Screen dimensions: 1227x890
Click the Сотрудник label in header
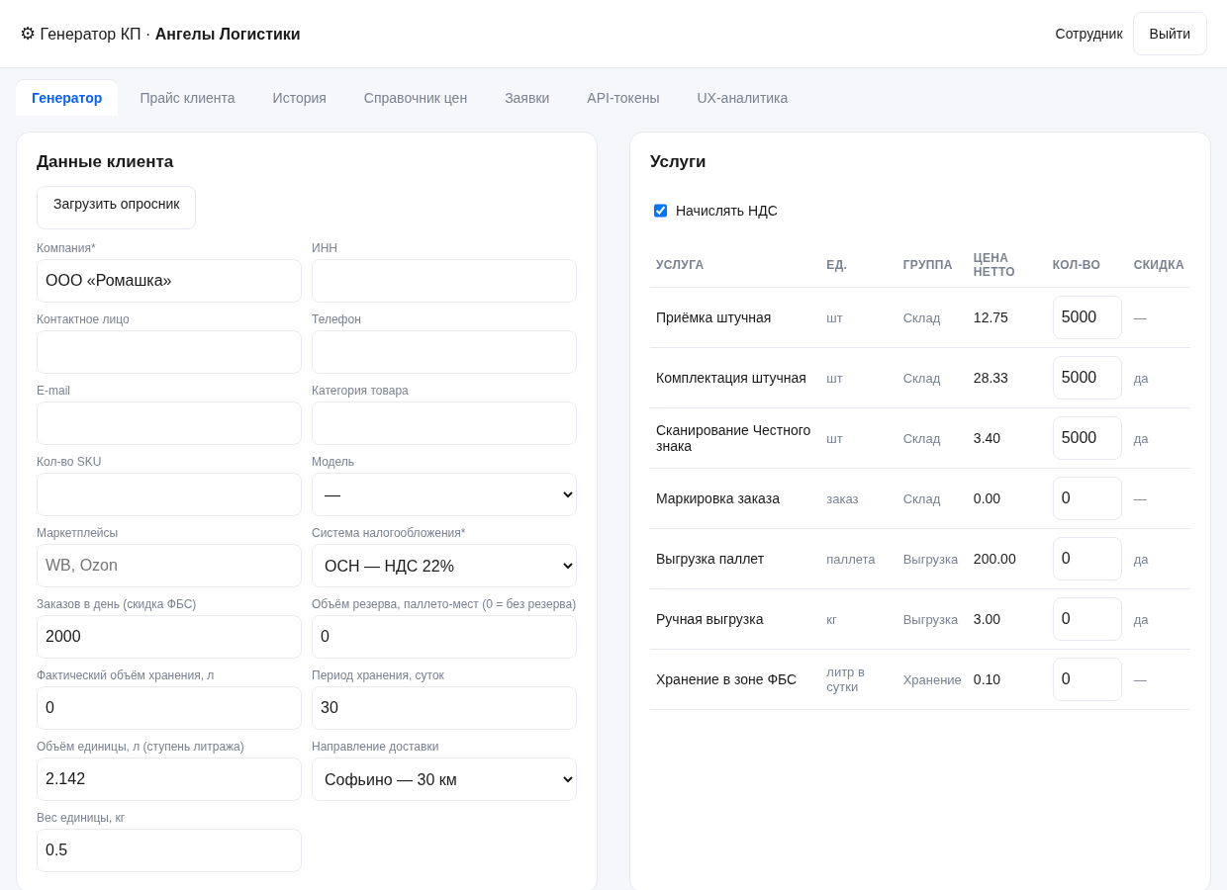coord(1088,34)
